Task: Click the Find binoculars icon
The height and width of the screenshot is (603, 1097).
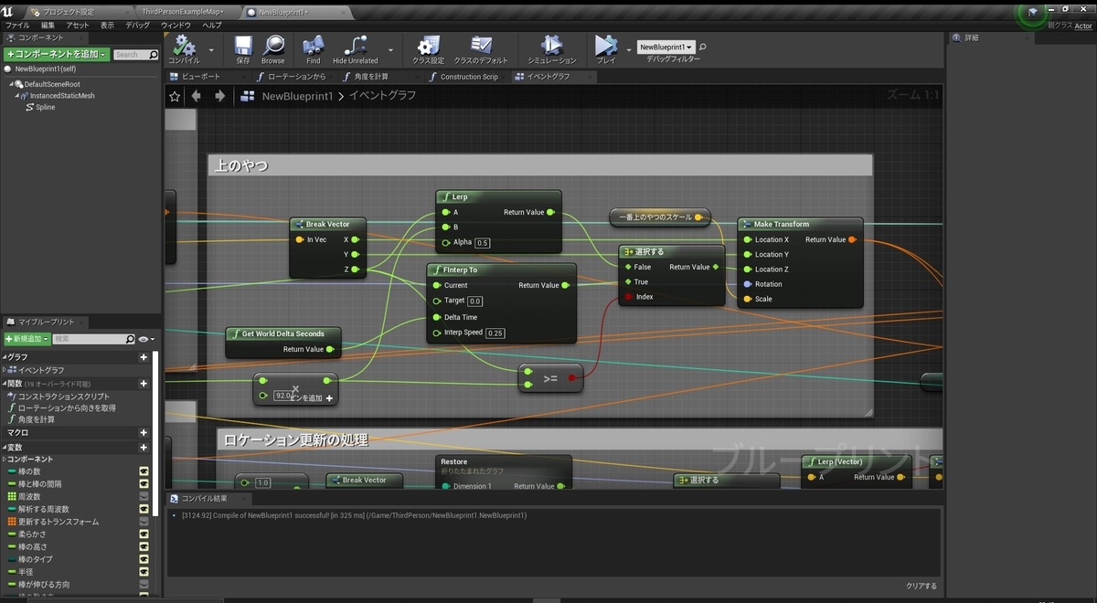Action: 314,45
